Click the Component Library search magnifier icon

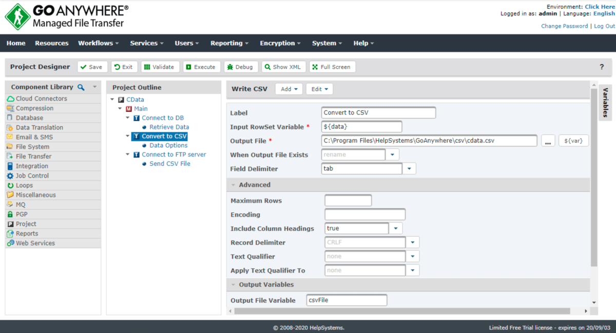pos(81,87)
